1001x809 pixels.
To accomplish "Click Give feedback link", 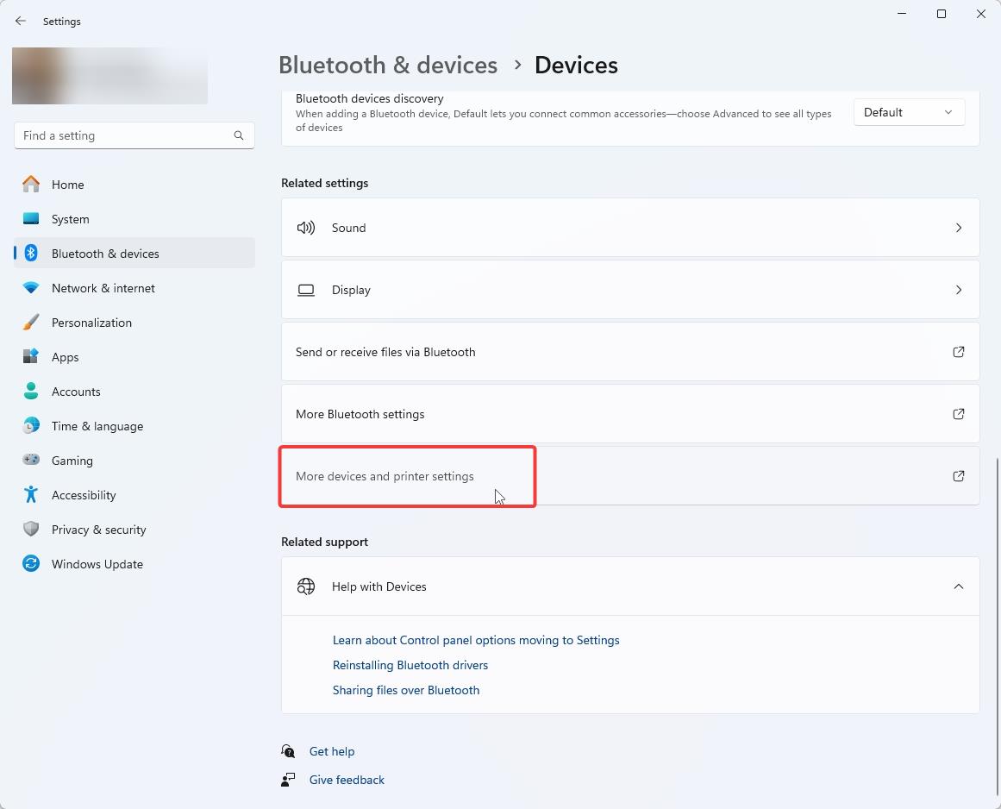I will coord(347,780).
